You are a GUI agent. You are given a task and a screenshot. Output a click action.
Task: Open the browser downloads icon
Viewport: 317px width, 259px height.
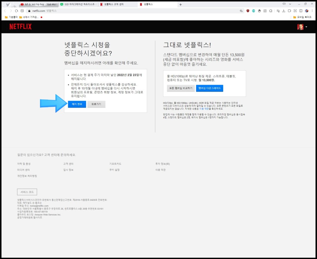coord(284,11)
